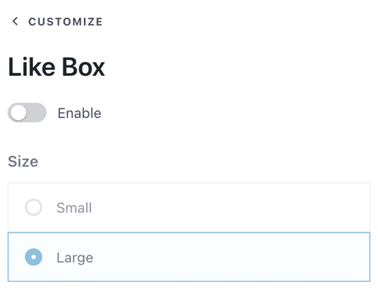This screenshot has height=290, width=378.
Task: Click the Like Box heading
Action: click(x=56, y=67)
